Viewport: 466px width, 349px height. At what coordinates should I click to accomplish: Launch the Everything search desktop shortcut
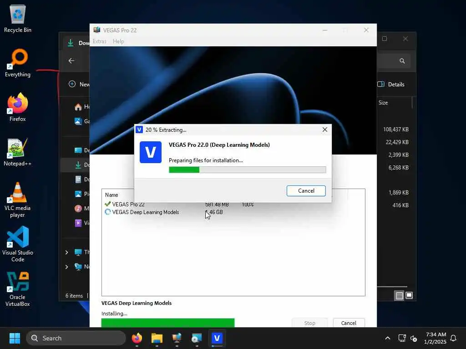pyautogui.click(x=18, y=63)
